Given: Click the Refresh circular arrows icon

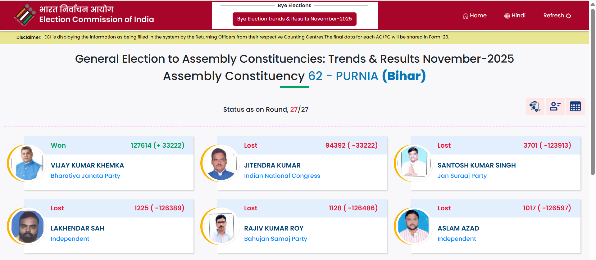Looking at the screenshot, I should (x=569, y=16).
